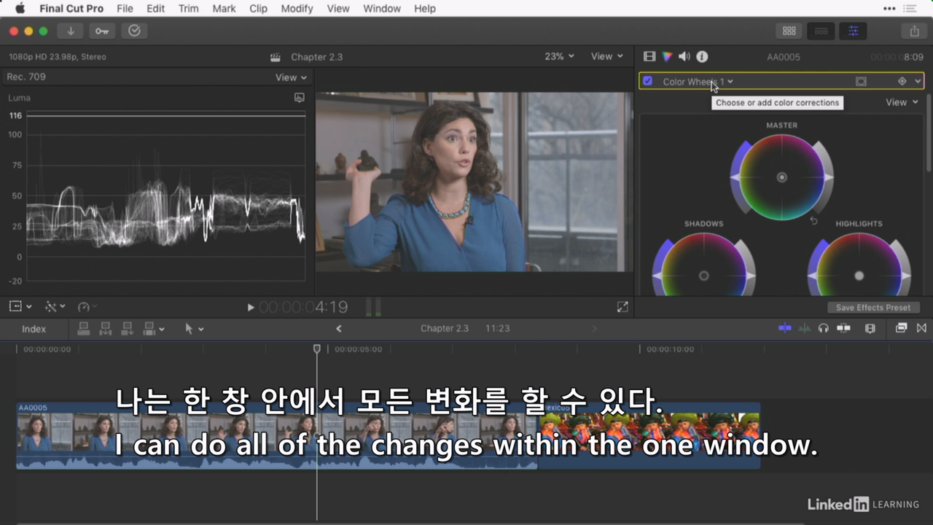Toggle skimming in the timeline
Image resolution: width=933 pixels, height=525 pixels.
coord(785,328)
